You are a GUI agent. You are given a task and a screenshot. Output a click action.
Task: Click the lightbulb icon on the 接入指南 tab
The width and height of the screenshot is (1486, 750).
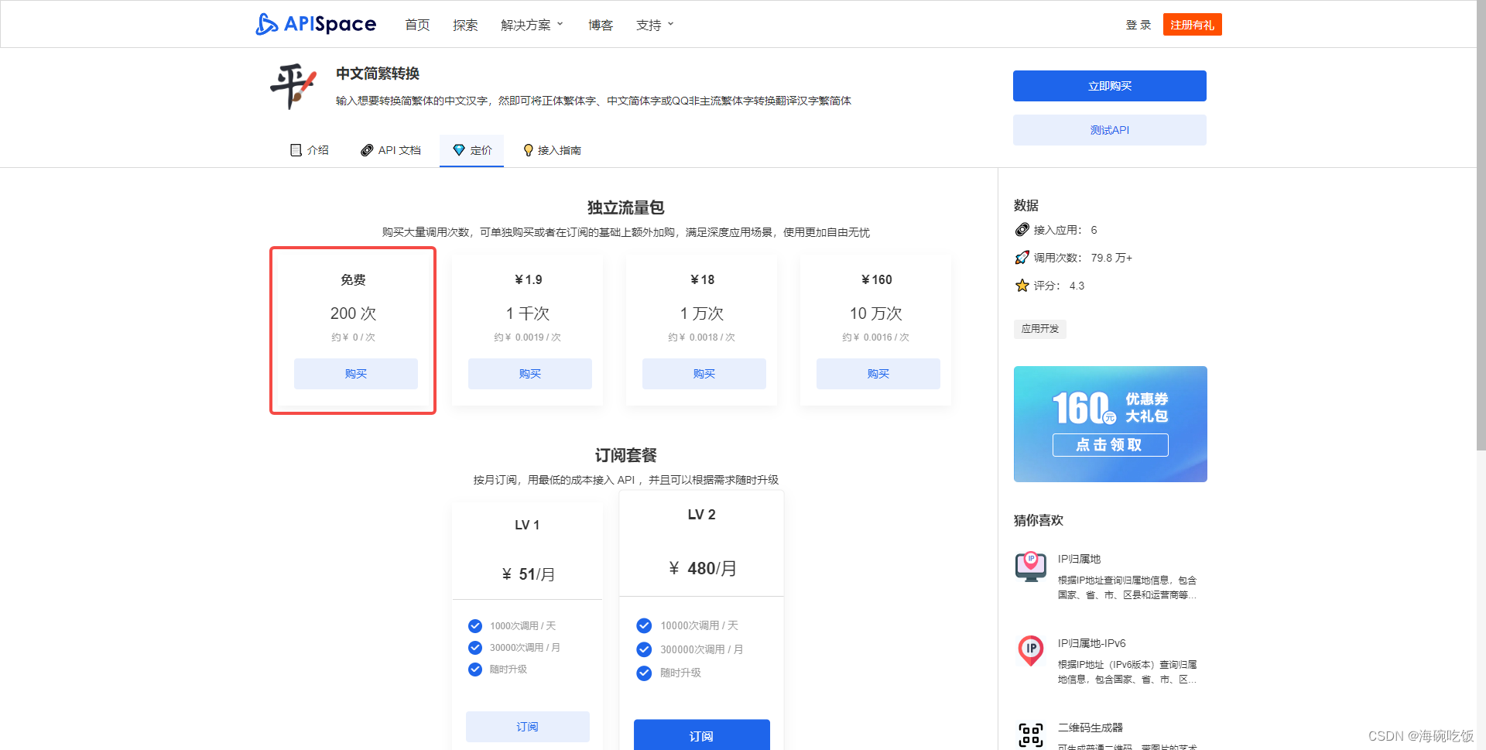[x=529, y=150]
